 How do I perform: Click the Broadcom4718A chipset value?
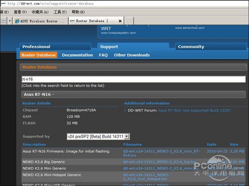[x=81, y=110]
